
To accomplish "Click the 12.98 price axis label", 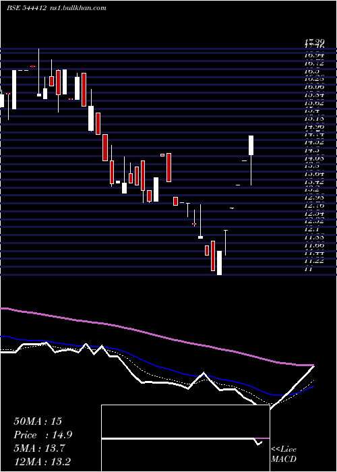I will pos(314,198).
